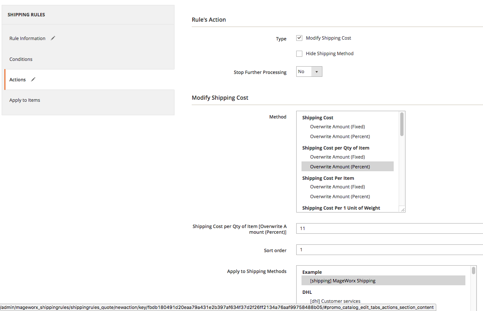Open the Stop Further Processing dropdown

tap(309, 72)
